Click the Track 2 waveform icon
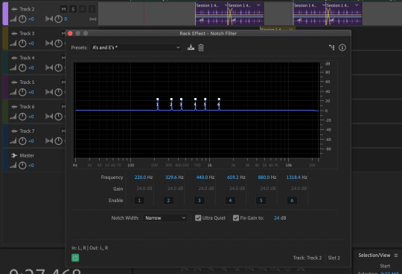402x274 pixels. (x=14, y=9)
